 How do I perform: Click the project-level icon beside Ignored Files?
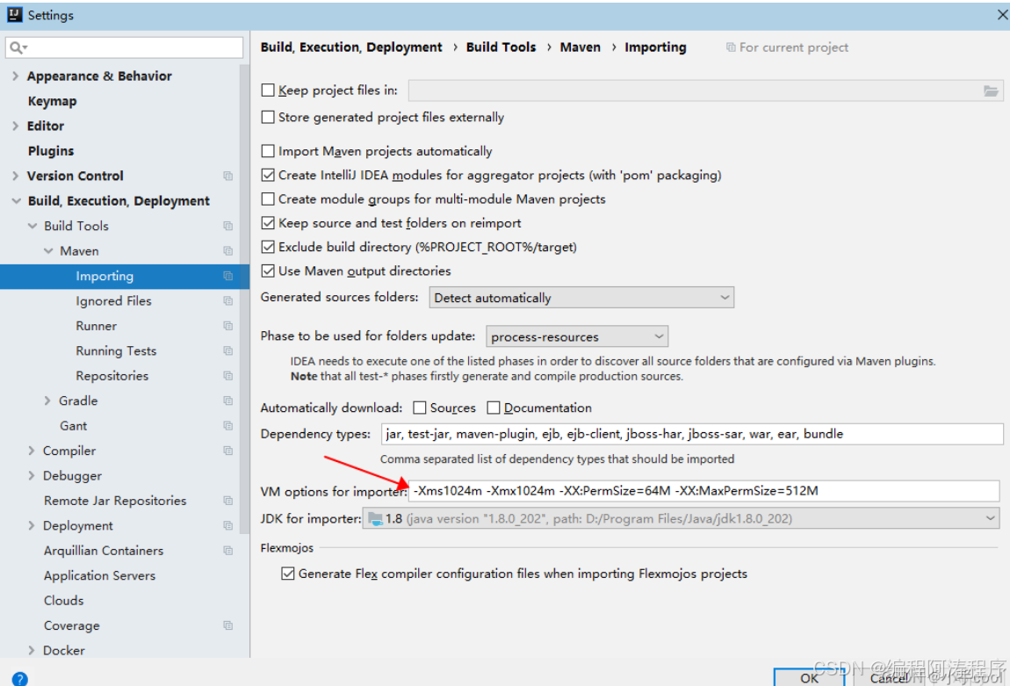coord(228,300)
